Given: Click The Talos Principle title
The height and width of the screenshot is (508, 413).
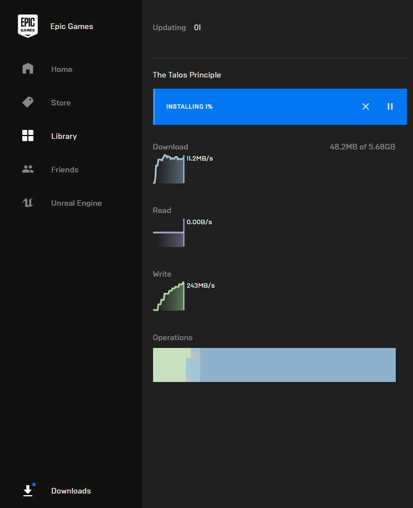Looking at the screenshot, I should 186,75.
